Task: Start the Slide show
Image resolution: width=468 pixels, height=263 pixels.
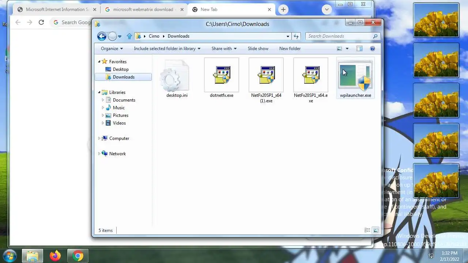Action: click(258, 49)
